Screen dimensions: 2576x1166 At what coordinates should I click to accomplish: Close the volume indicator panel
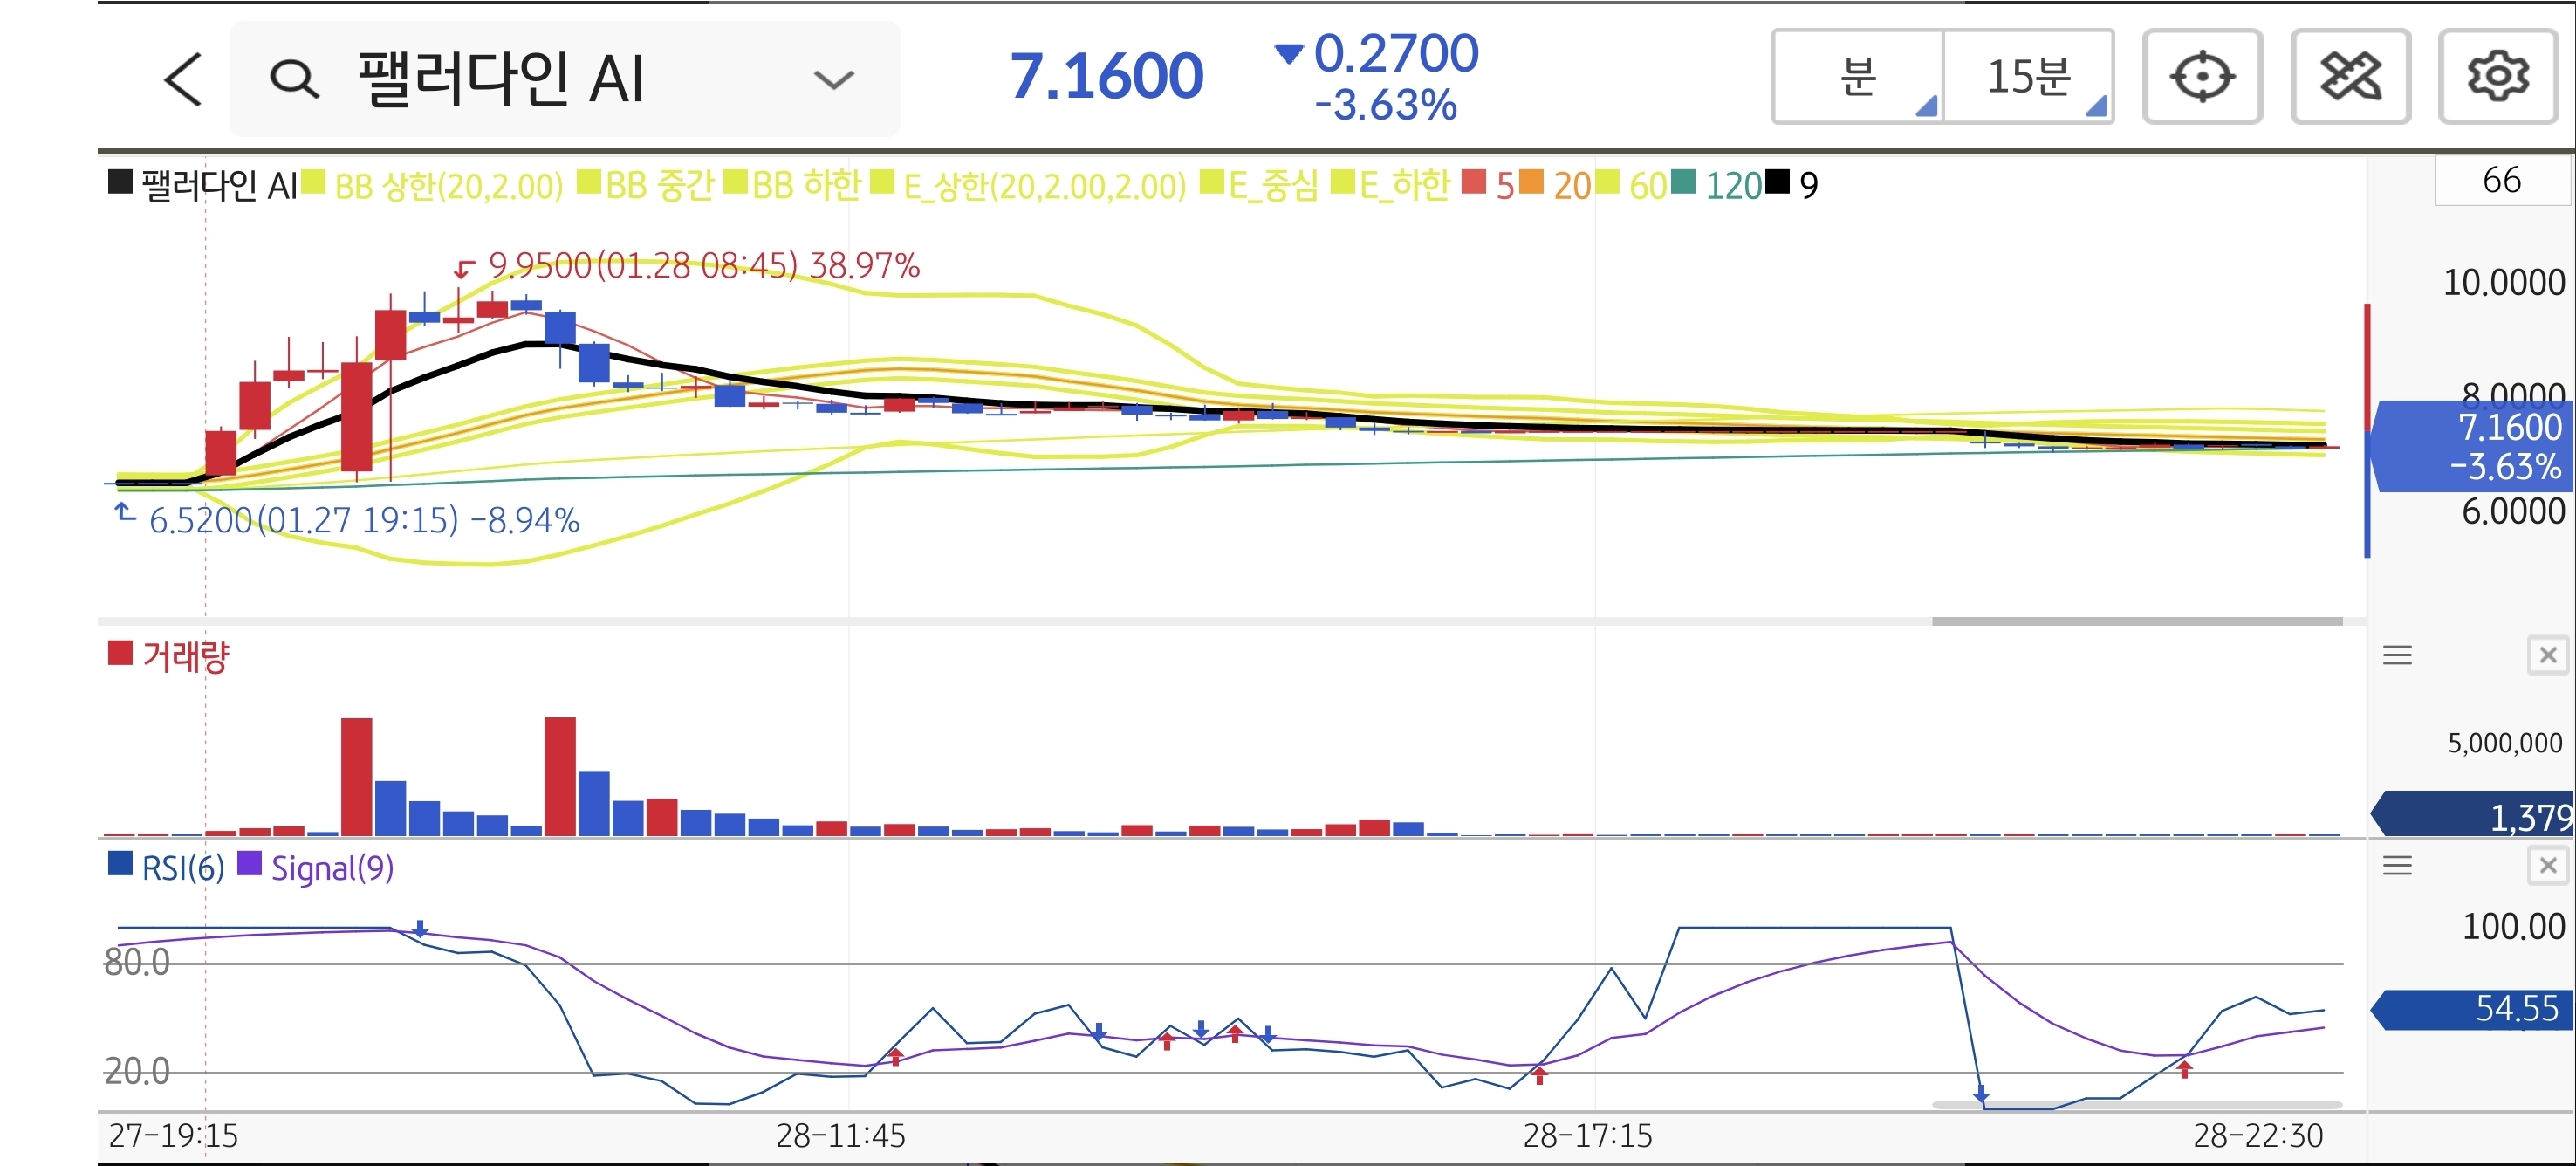(x=2547, y=655)
